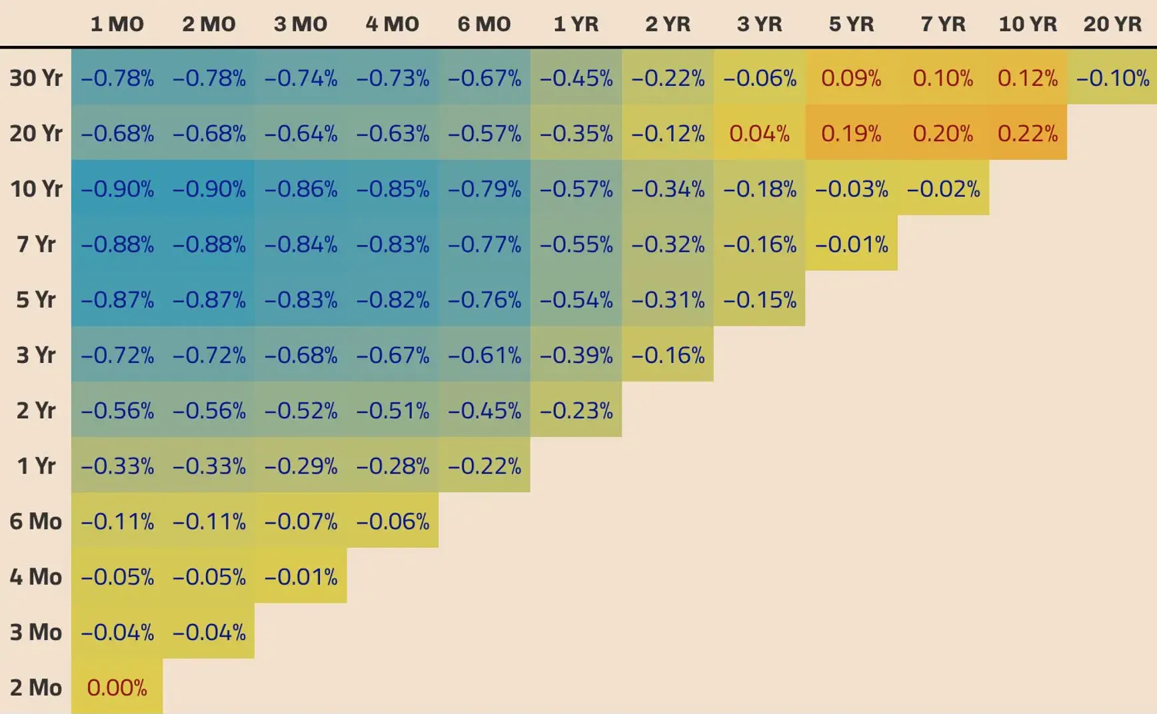Click the 30 Yr row label
Image resolution: width=1157 pixels, height=714 pixels.
tap(36, 78)
